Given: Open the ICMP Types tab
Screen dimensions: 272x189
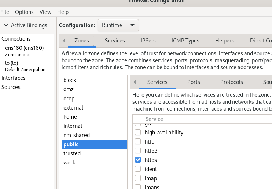Looking at the screenshot, I should (x=185, y=41).
